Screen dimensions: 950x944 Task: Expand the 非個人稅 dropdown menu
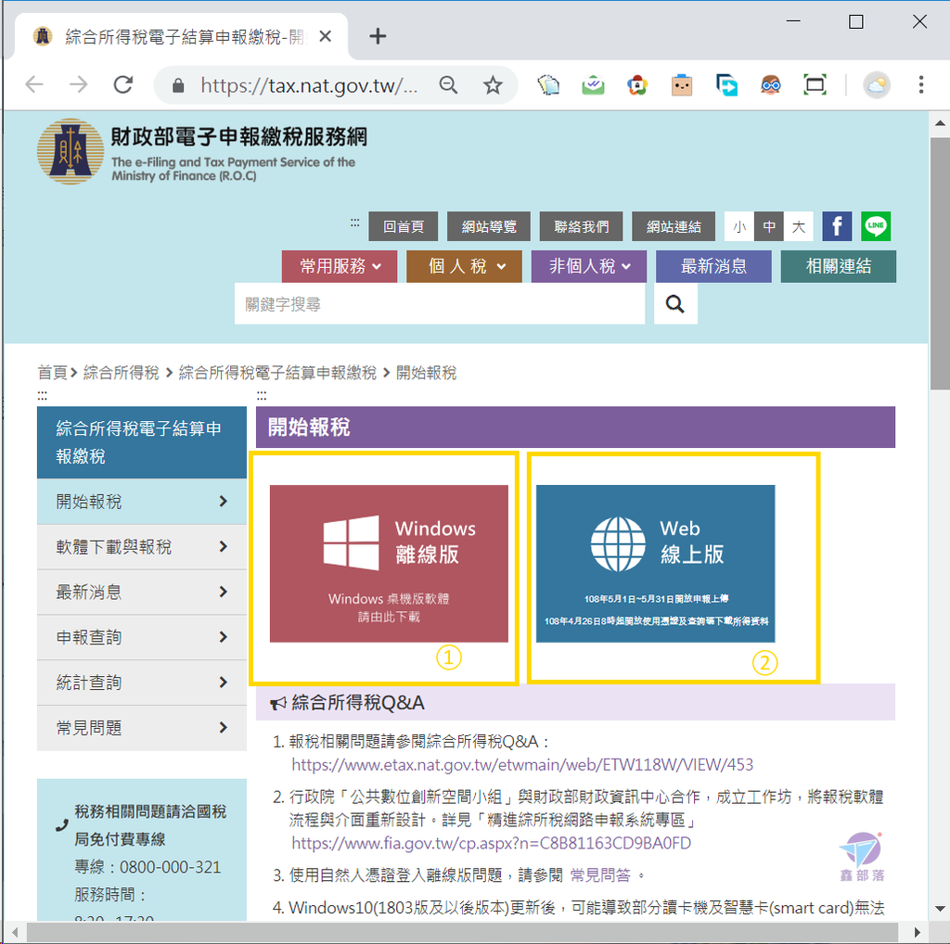pos(589,266)
